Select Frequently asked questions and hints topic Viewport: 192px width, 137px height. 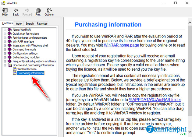point(34,61)
